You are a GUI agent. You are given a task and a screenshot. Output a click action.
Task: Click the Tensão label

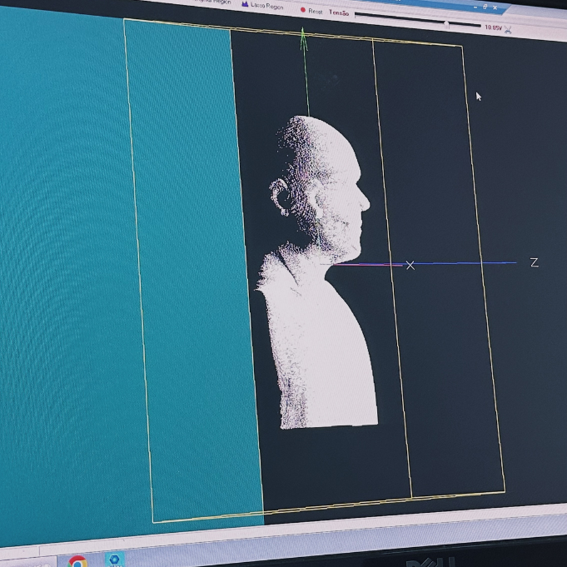[x=339, y=12]
